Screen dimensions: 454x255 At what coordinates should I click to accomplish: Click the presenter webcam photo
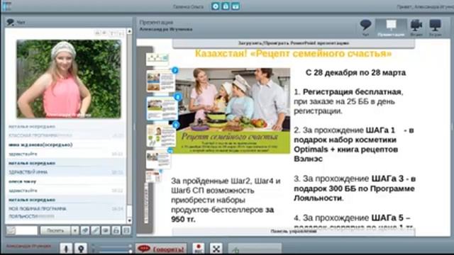(69, 79)
